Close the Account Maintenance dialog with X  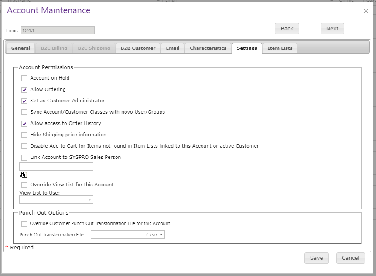pos(366,11)
